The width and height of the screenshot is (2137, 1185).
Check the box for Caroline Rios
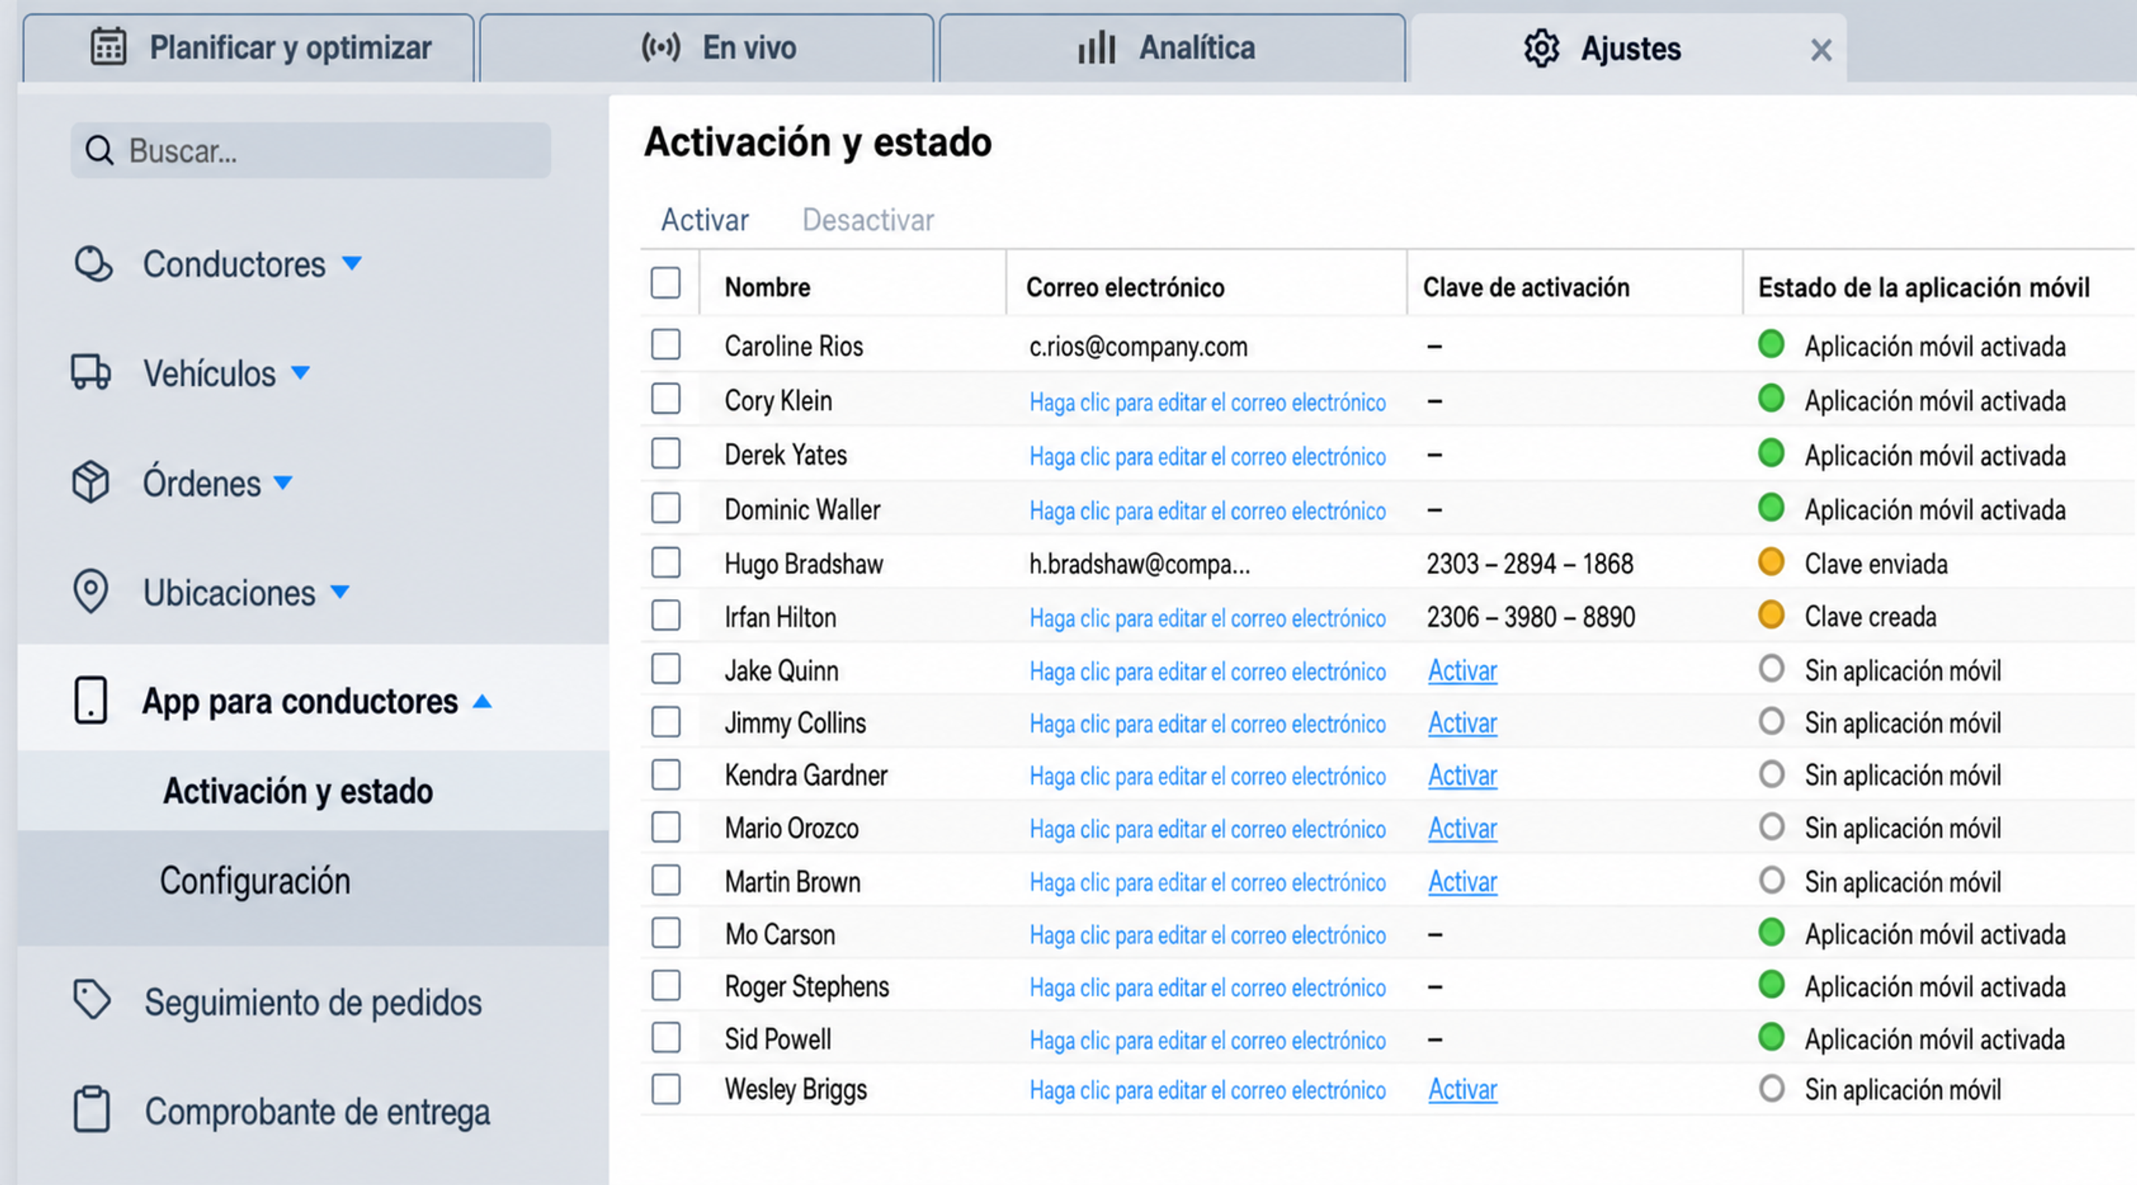[665, 344]
